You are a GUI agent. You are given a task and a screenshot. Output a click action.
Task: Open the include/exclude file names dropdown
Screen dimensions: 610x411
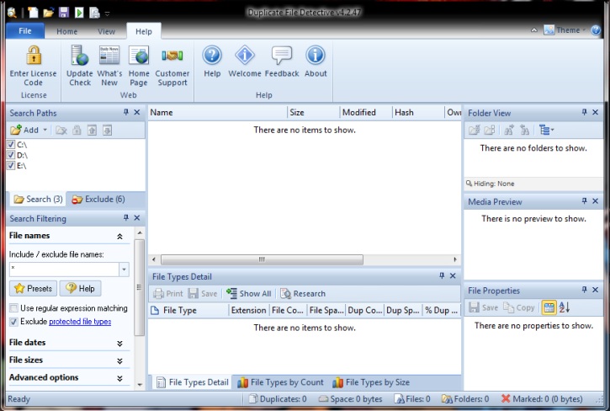point(124,270)
